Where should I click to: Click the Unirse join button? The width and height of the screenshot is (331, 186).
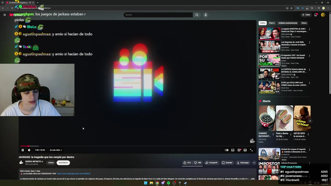coord(51,163)
